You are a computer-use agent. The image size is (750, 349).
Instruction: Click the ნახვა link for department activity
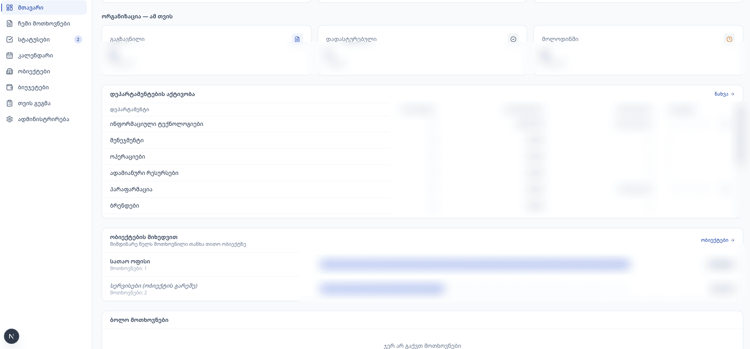point(724,94)
